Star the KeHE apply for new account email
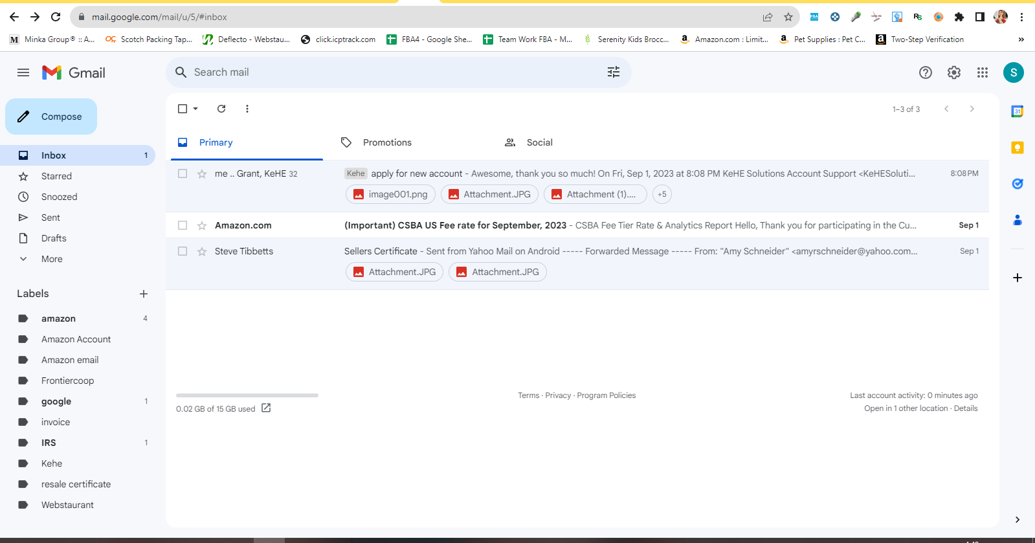1035x543 pixels. point(202,173)
